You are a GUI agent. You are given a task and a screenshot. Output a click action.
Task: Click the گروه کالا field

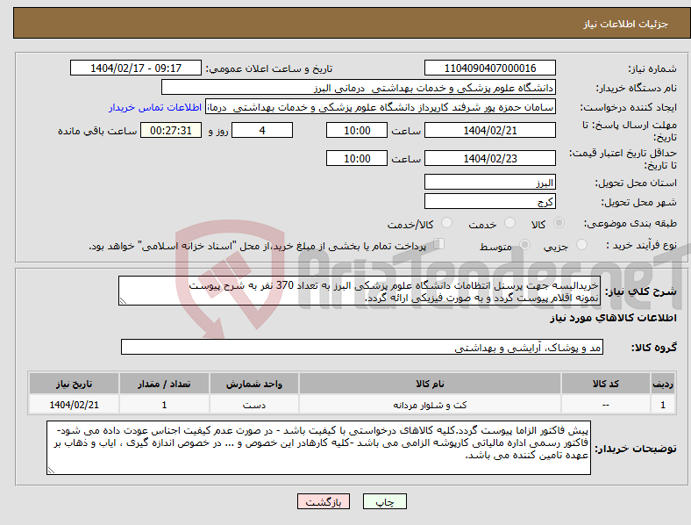click(362, 347)
